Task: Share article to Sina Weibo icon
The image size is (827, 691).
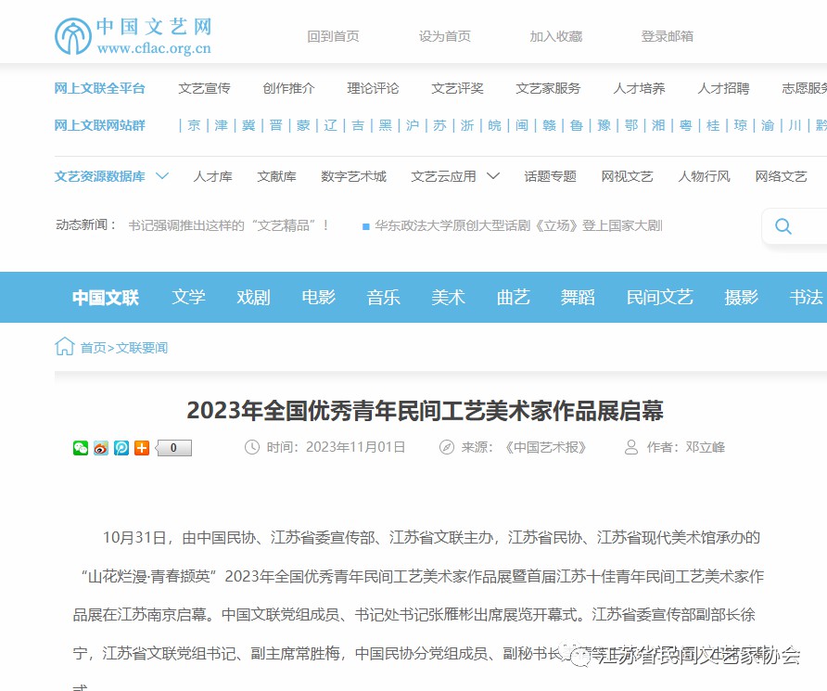Action: tap(101, 448)
